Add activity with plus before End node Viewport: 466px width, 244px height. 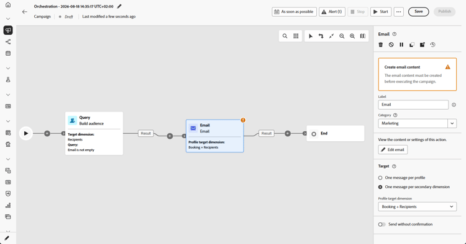coord(288,134)
